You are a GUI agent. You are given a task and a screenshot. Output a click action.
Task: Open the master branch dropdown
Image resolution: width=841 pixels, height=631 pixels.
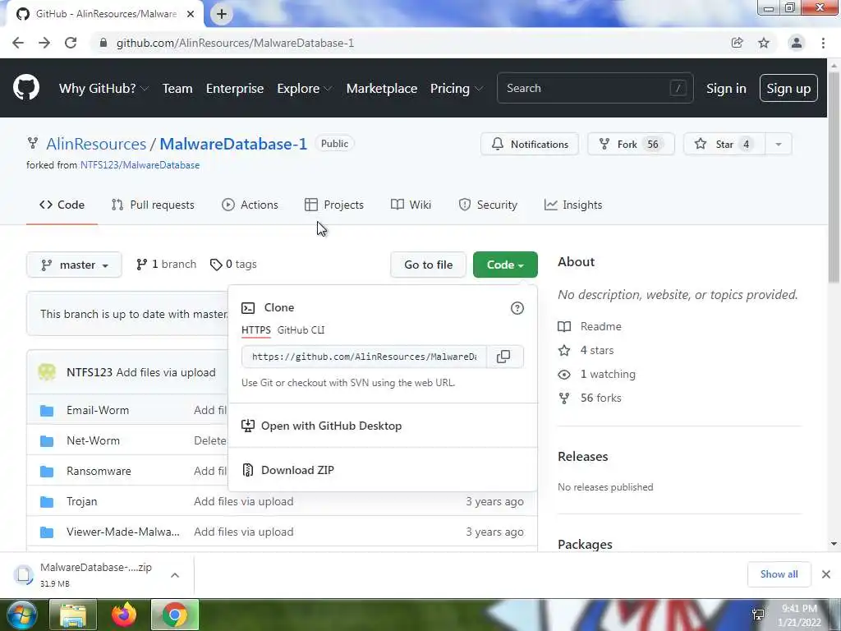coord(74,265)
